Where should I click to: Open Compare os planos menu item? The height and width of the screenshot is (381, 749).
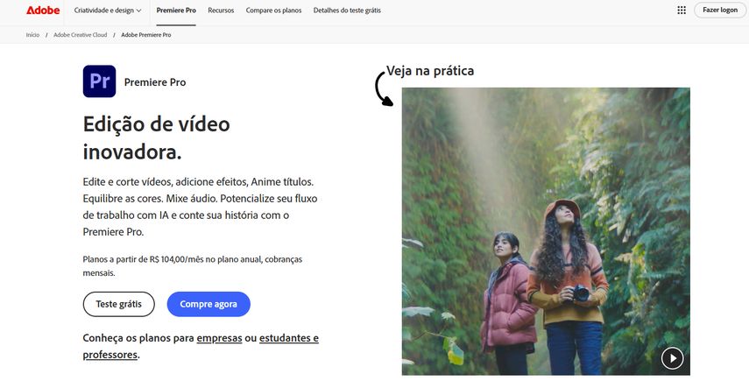273,10
